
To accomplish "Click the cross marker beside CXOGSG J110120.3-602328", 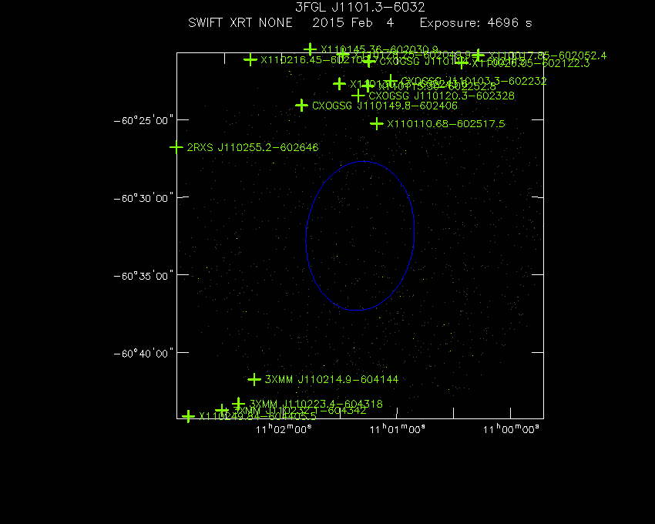I will 358,96.
